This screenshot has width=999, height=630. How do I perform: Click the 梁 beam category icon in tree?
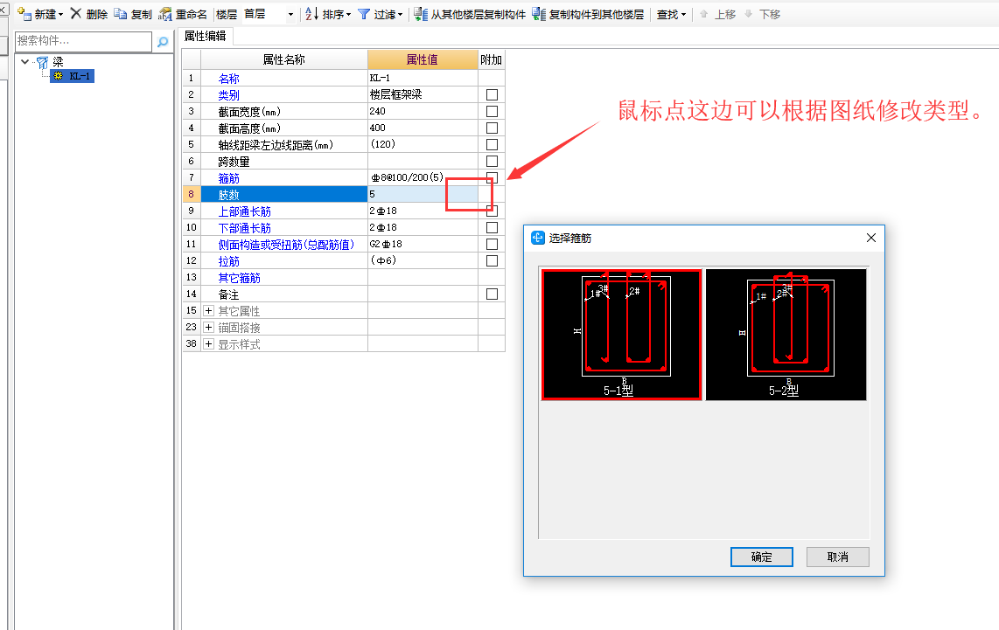pos(42,62)
